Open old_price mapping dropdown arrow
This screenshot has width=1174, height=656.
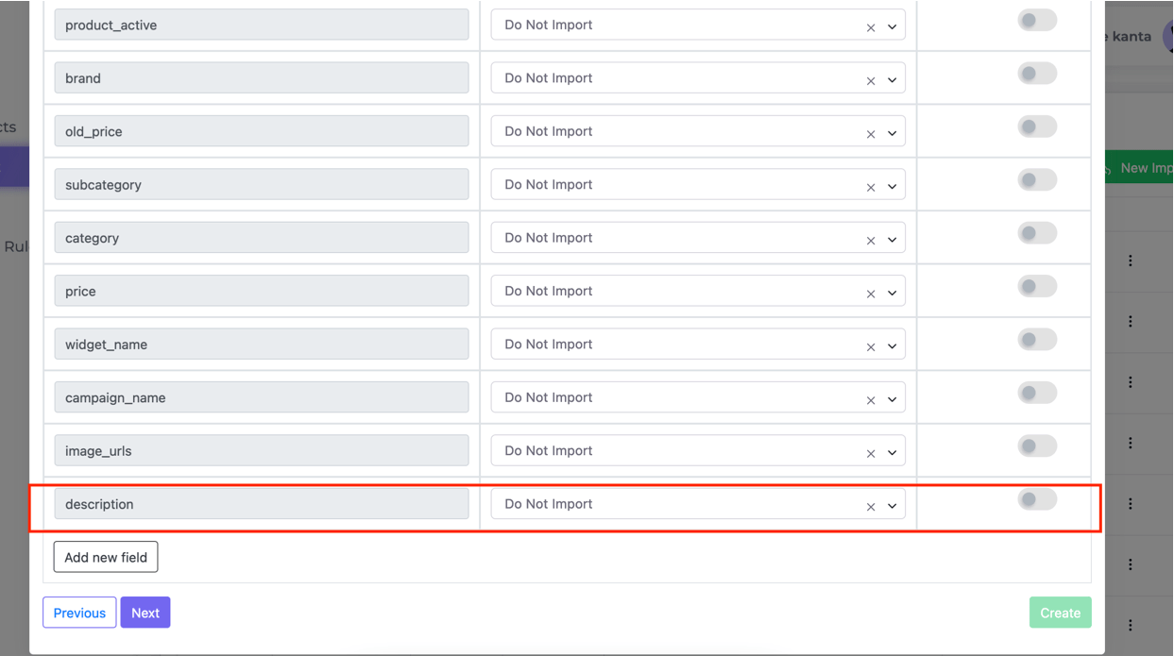coord(892,134)
